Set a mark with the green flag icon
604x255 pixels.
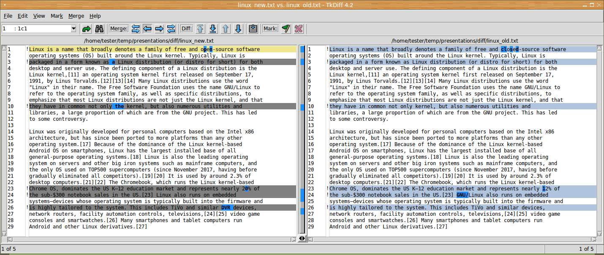[x=286, y=29]
